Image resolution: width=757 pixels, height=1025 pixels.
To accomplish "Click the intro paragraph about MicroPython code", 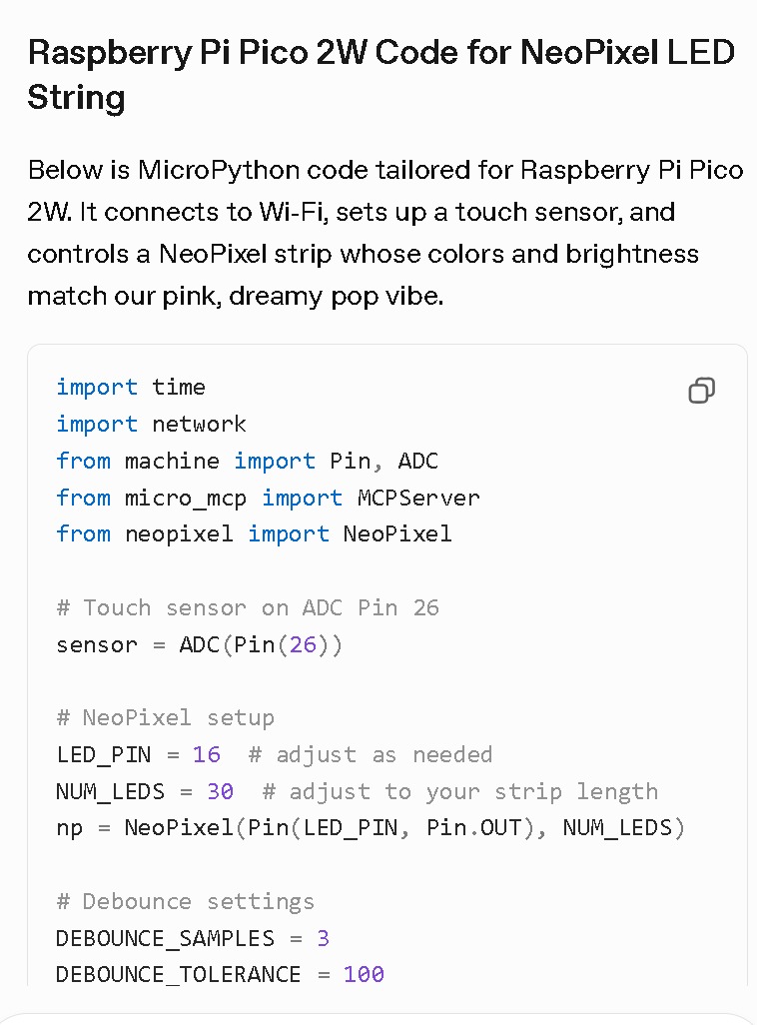I will 385,233.
